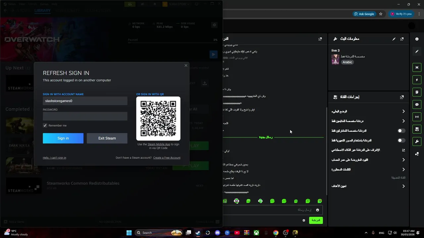Screen dimensions: 424x238
Task: Select the sidebar chat bubble icon
Action: pyautogui.click(x=417, y=104)
